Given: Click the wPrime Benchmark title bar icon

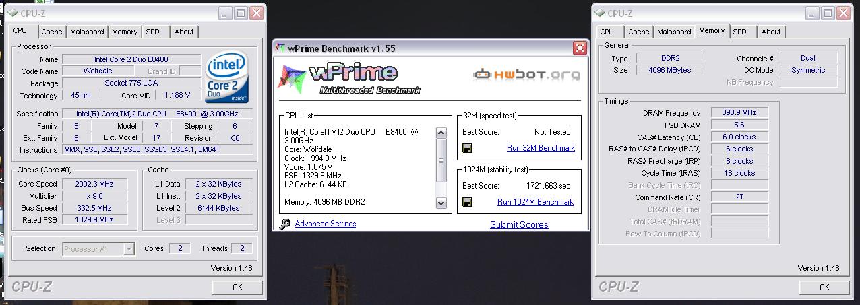Looking at the screenshot, I should (280, 48).
